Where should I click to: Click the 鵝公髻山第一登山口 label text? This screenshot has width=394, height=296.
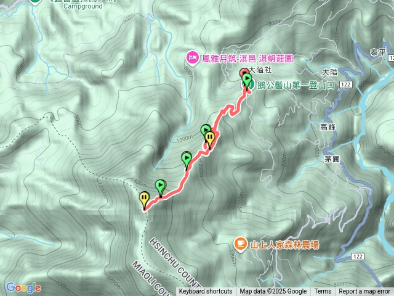click(x=295, y=85)
